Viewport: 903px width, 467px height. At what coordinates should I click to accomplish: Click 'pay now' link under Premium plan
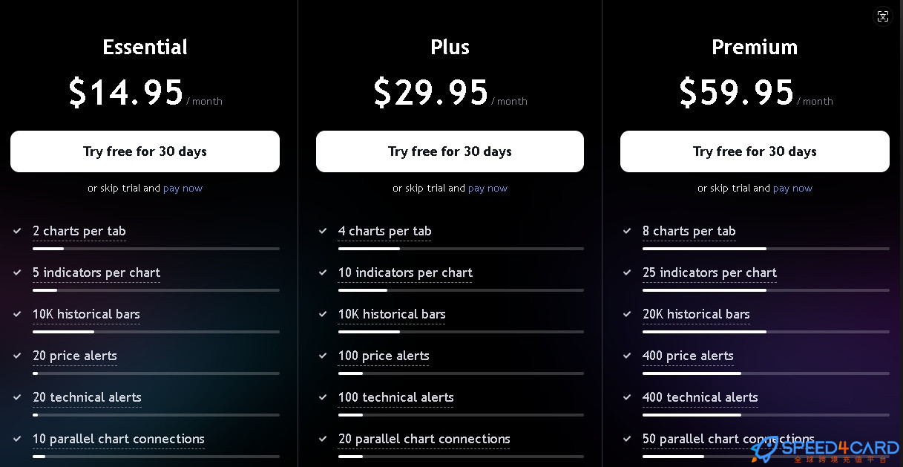[792, 189]
